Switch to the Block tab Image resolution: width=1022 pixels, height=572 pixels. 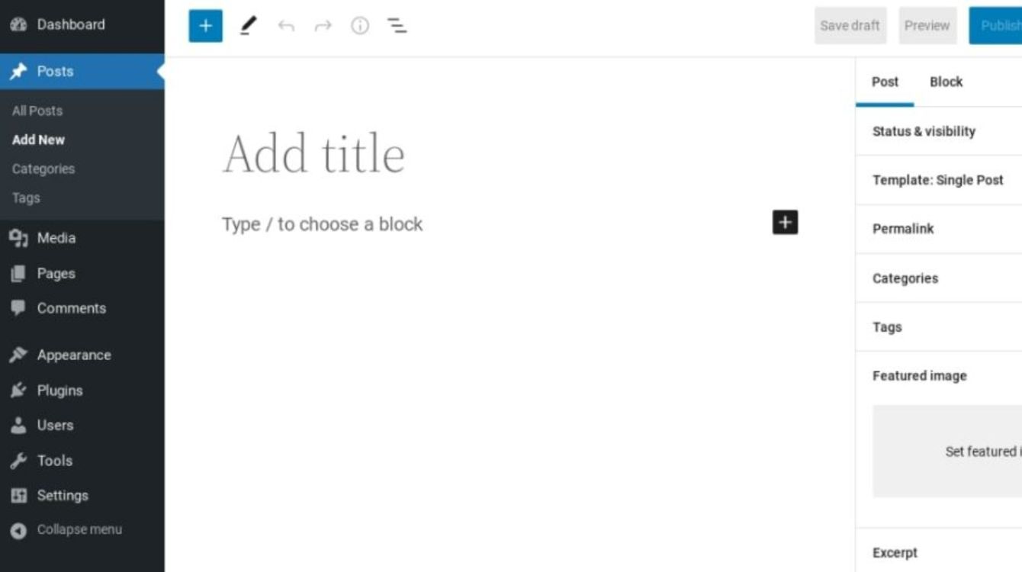click(x=946, y=82)
